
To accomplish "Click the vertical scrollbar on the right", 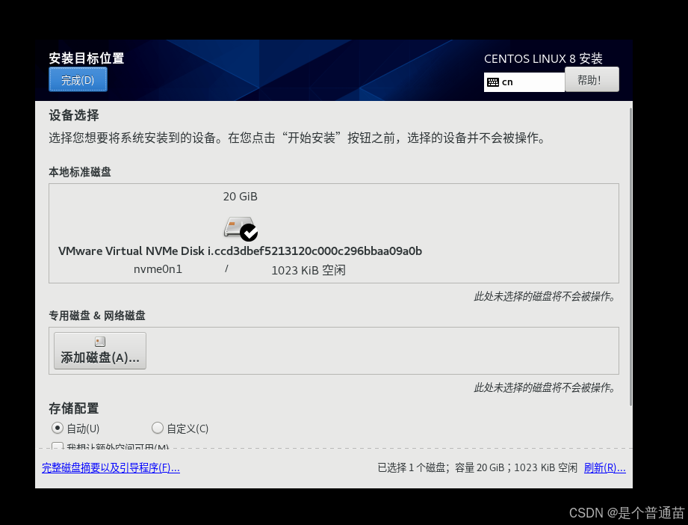I will point(631,257).
